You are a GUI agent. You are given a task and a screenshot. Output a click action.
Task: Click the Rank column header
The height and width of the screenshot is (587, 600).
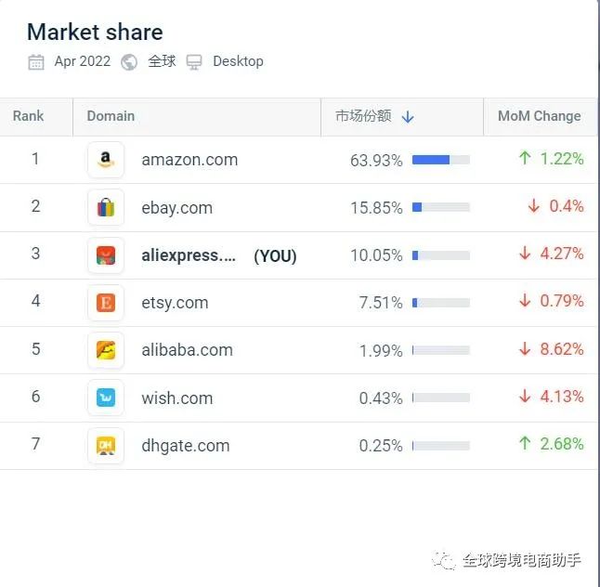point(28,116)
